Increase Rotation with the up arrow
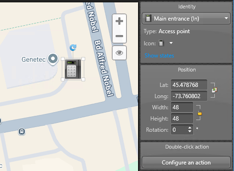234x171 pixels. click(x=190, y=128)
